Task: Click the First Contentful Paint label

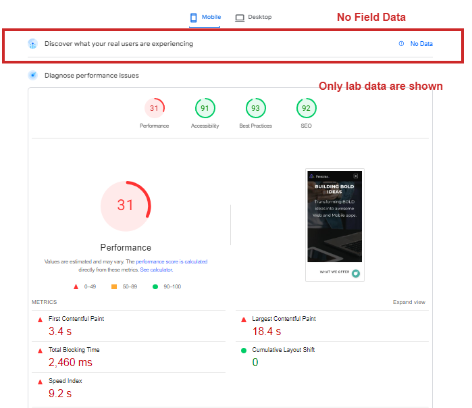Action: point(76,319)
